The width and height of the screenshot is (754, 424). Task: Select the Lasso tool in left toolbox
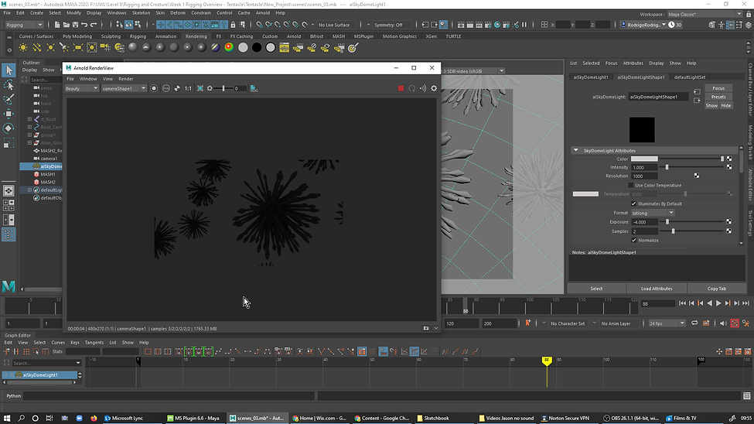[x=9, y=84]
